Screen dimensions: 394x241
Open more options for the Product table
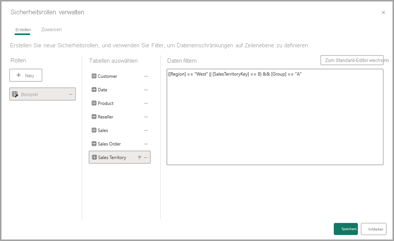pyautogui.click(x=146, y=103)
